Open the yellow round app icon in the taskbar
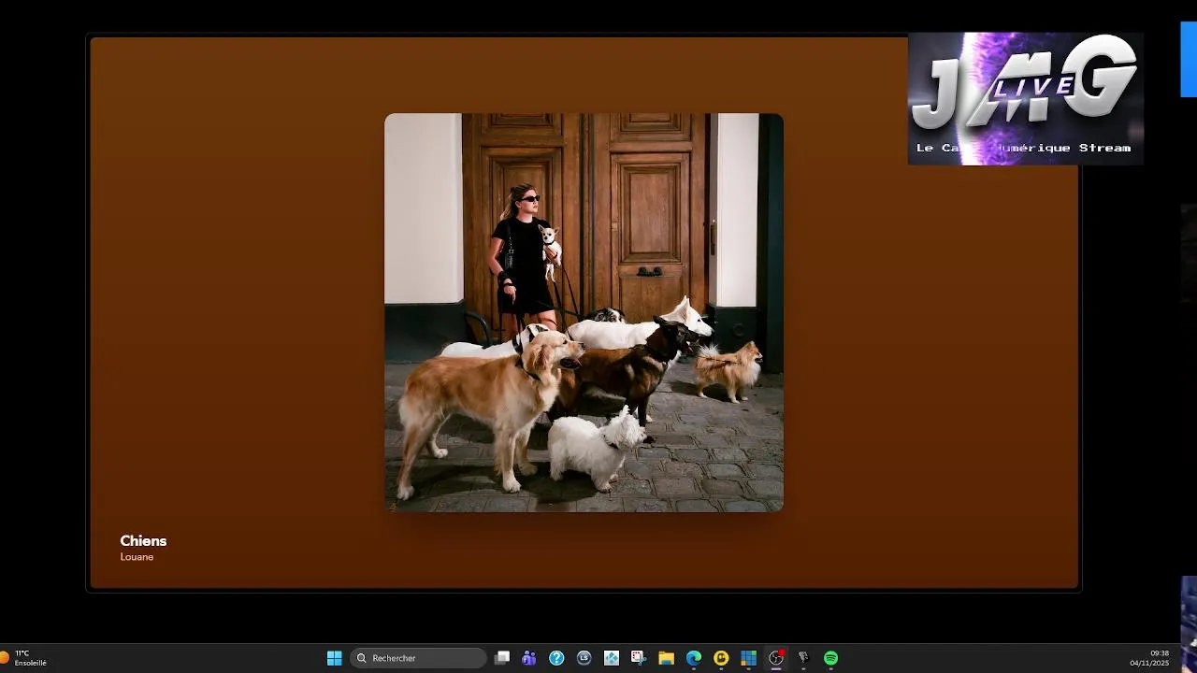The width and height of the screenshot is (1197, 673). click(721, 658)
